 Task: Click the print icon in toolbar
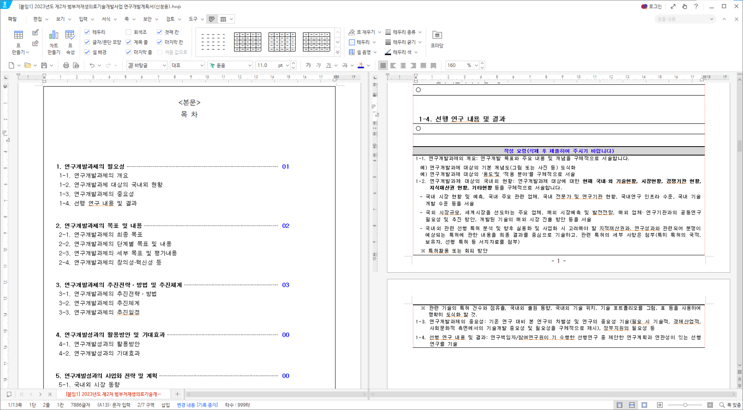tap(66, 66)
